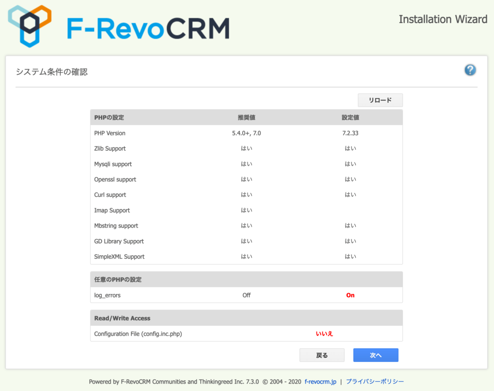
Task: Select the Mbstring support label
Action: click(116, 226)
